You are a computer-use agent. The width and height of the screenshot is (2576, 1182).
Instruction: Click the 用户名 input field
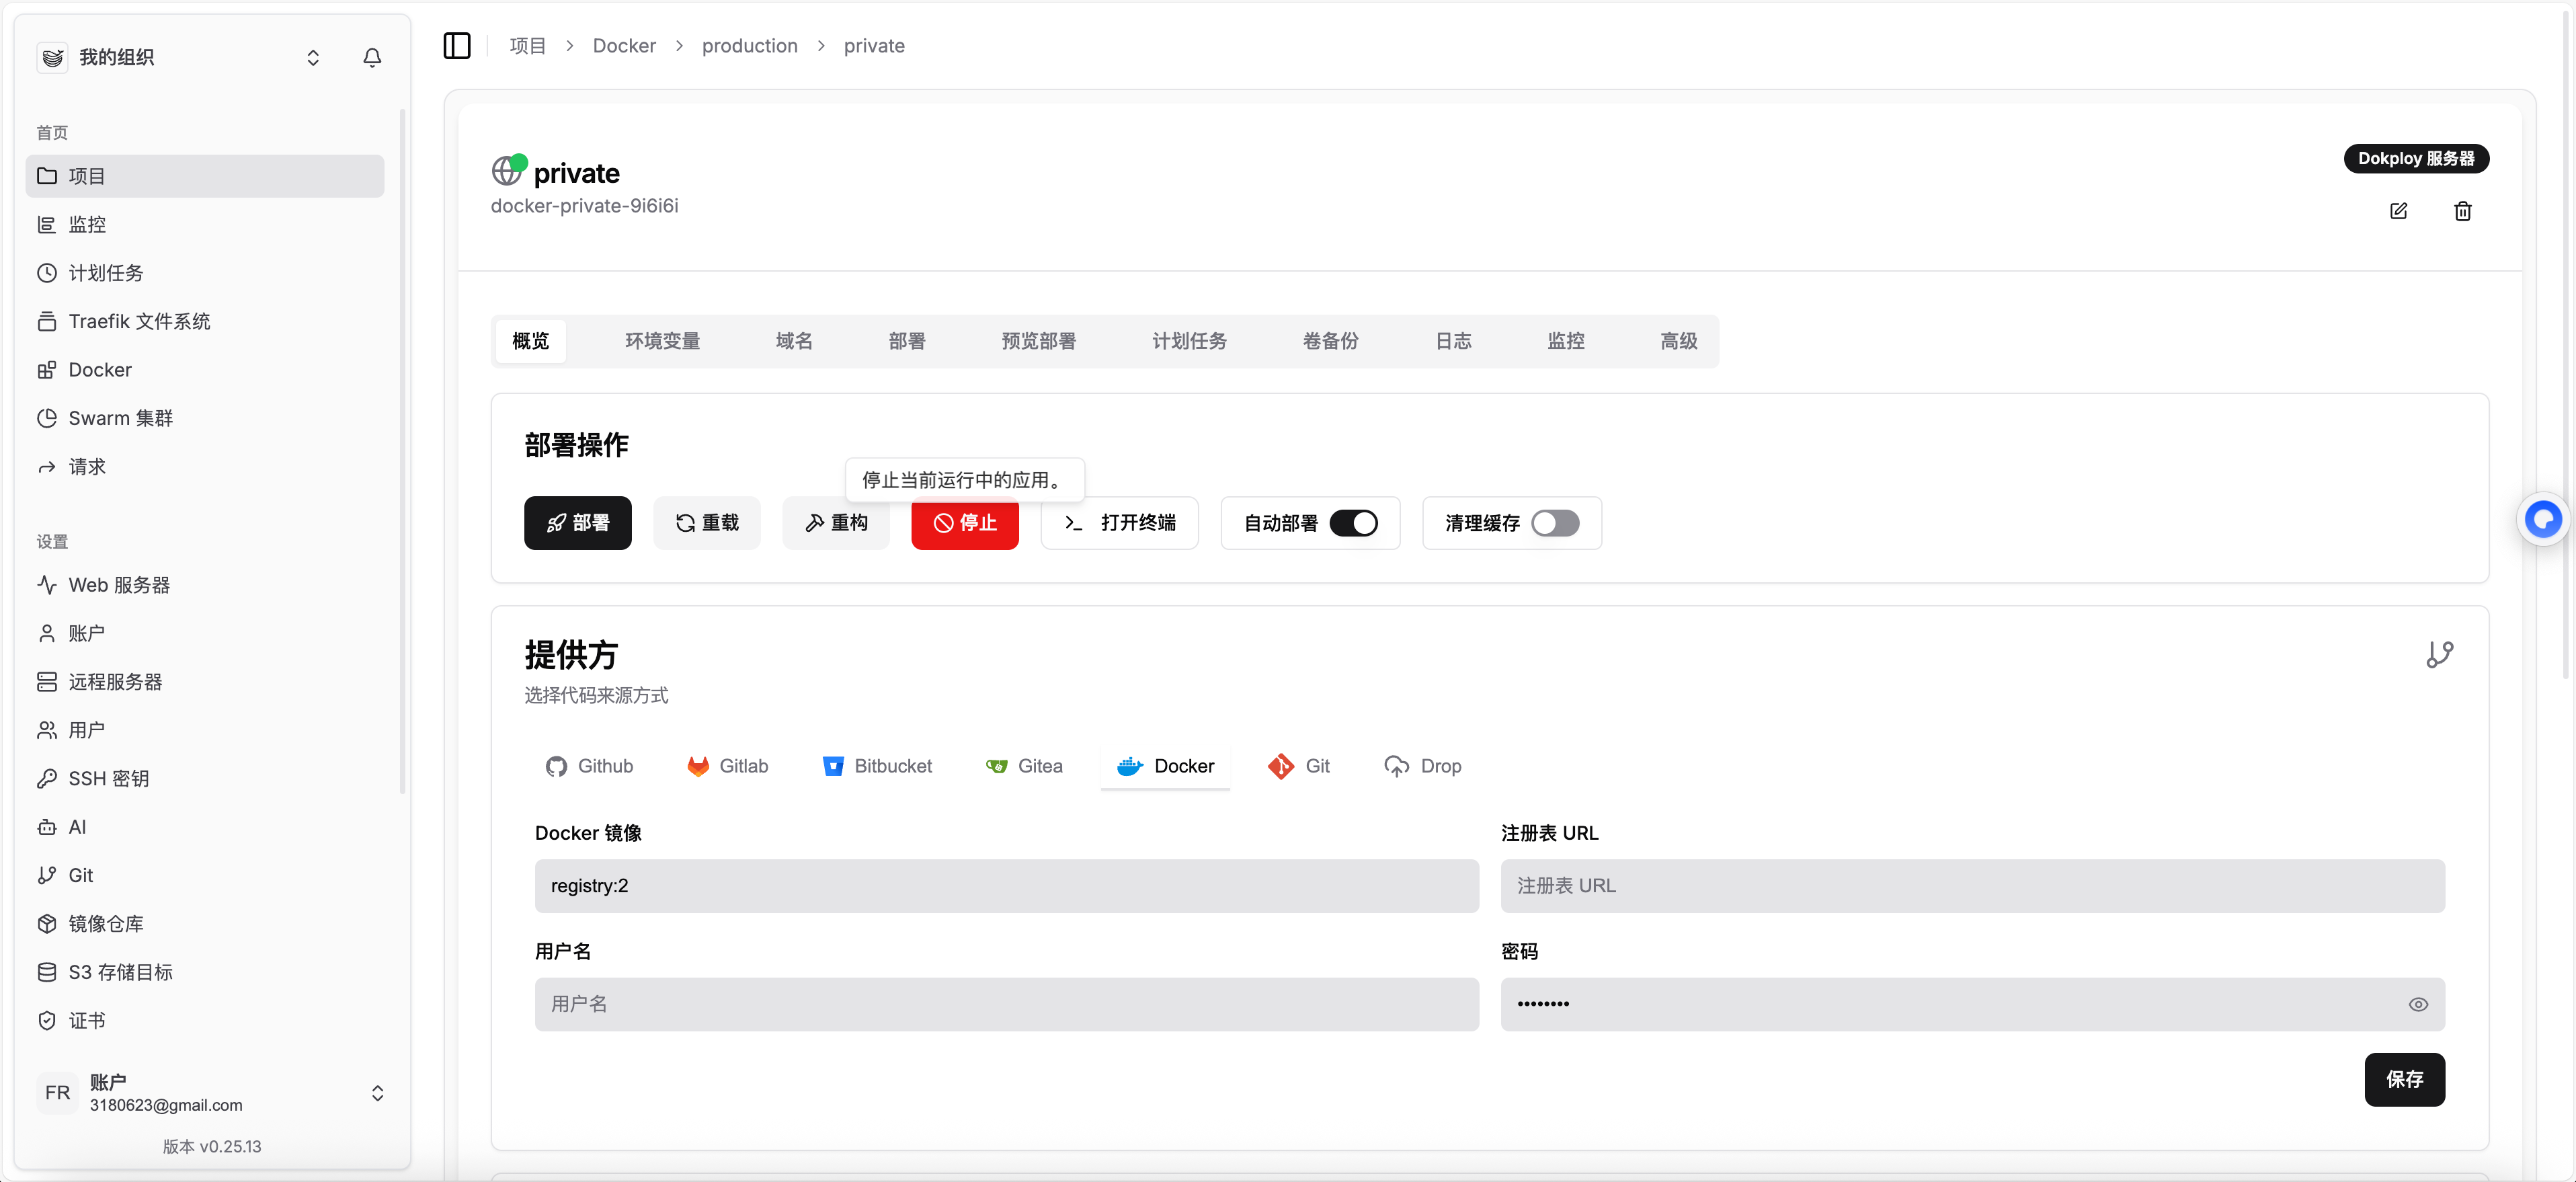tap(1006, 1004)
